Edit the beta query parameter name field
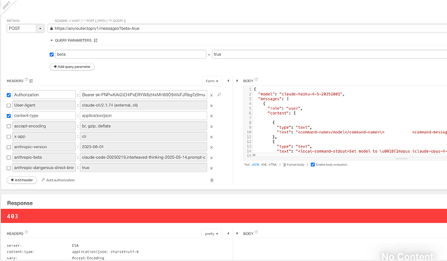This screenshot has height=261, width=447. click(x=131, y=54)
